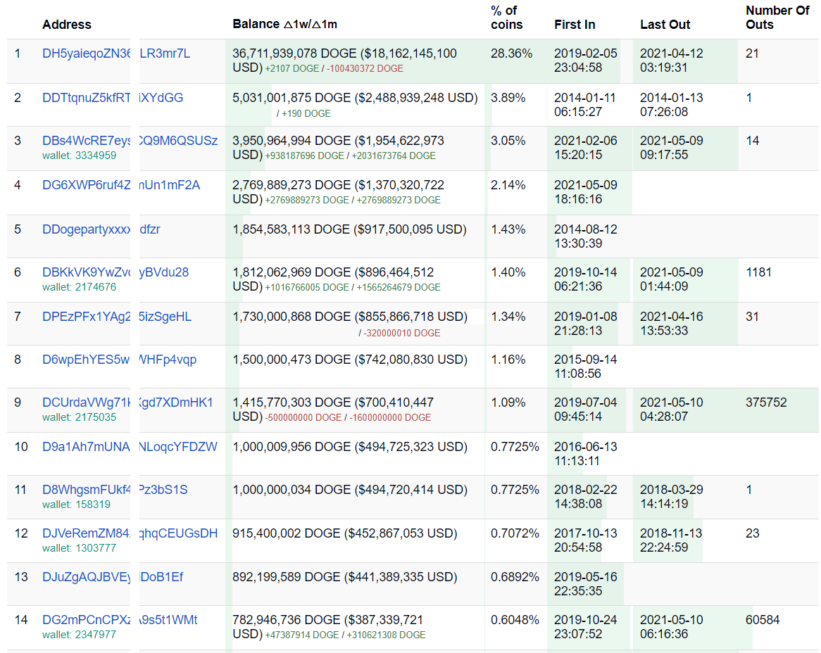The height and width of the screenshot is (653, 821).
Task: Select number of outs 375752
Action: pos(766,402)
